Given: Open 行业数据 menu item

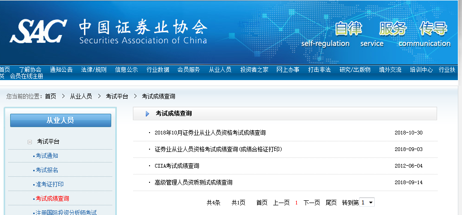Looking at the screenshot, I should click(x=158, y=70).
